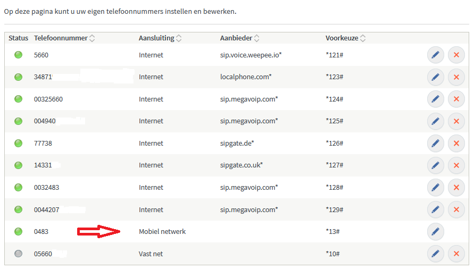Edit the sipgate.co.uk number row
This screenshot has height=269, width=474.
coord(435,165)
